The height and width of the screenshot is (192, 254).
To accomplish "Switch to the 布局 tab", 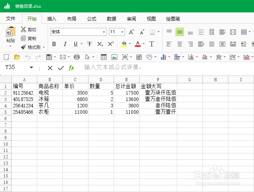I will [x=72, y=19].
